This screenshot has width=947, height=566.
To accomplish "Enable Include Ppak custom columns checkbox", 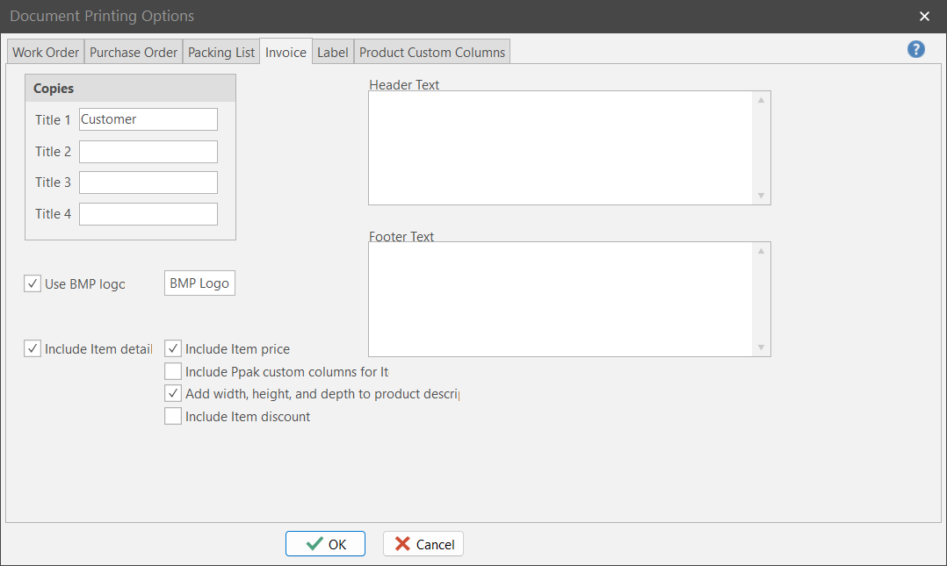I will 173,371.
